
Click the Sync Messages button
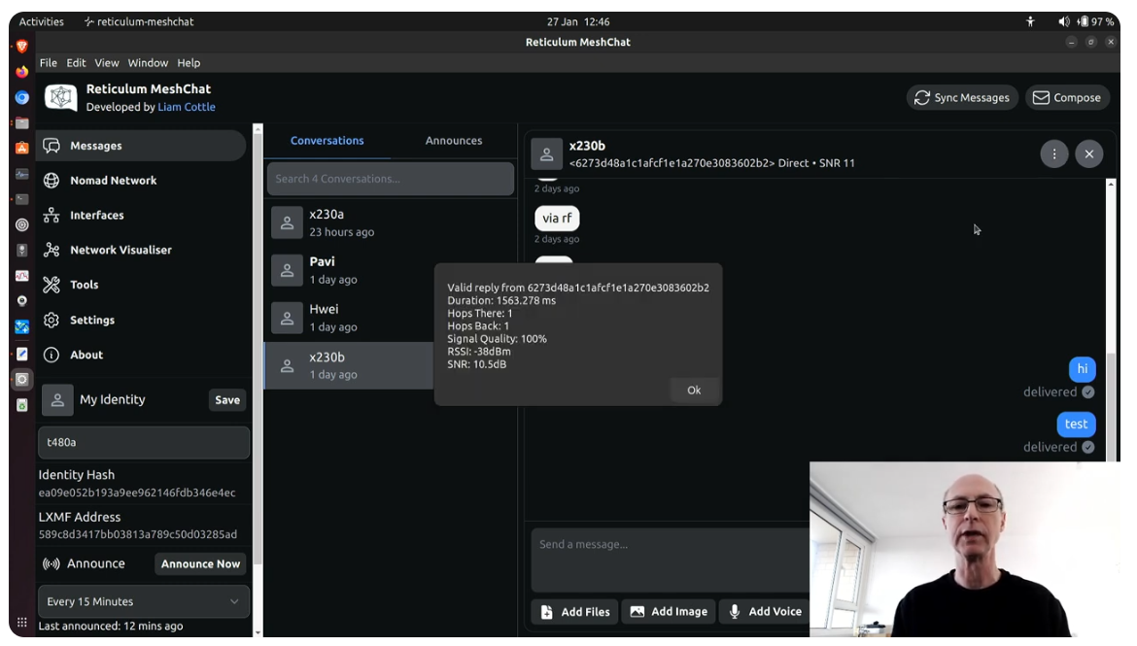962,98
